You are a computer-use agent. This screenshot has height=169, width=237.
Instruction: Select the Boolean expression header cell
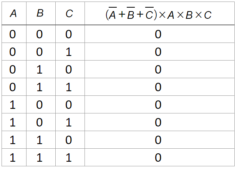coord(158,14)
